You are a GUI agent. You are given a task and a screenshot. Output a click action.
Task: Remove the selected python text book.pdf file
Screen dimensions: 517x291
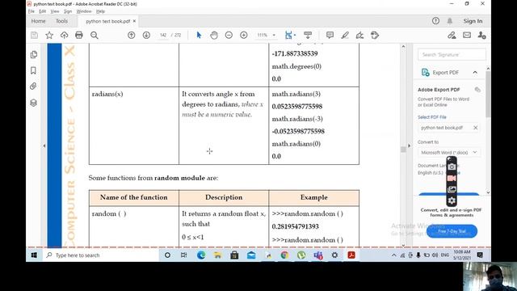(476, 128)
